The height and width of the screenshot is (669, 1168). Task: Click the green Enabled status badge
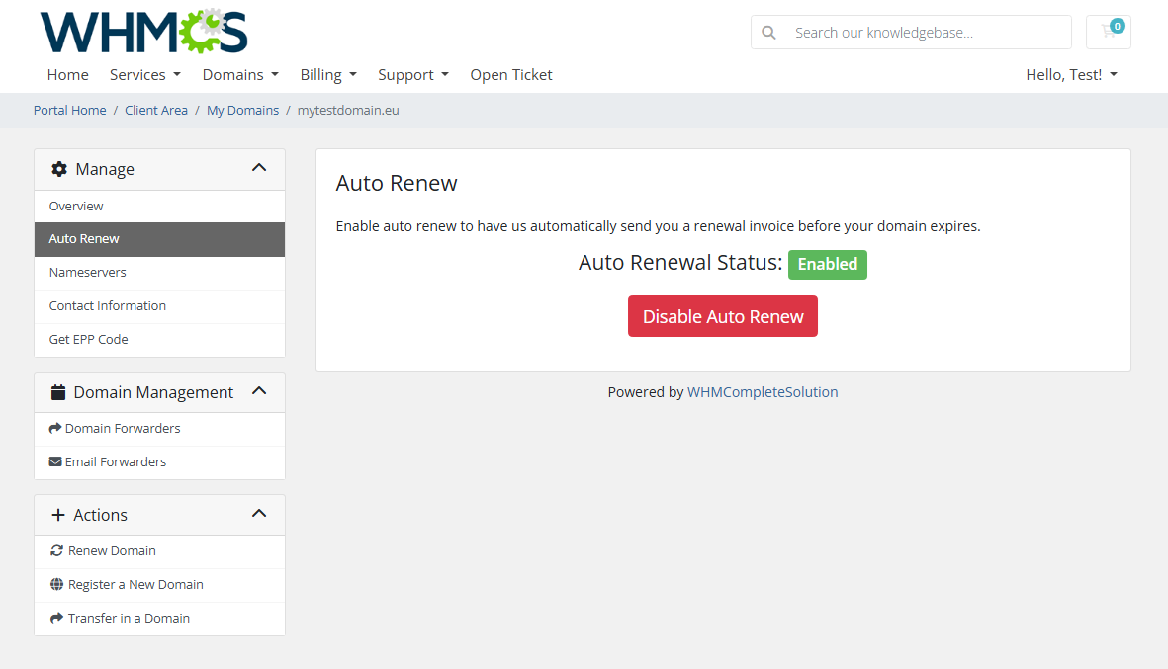point(828,264)
